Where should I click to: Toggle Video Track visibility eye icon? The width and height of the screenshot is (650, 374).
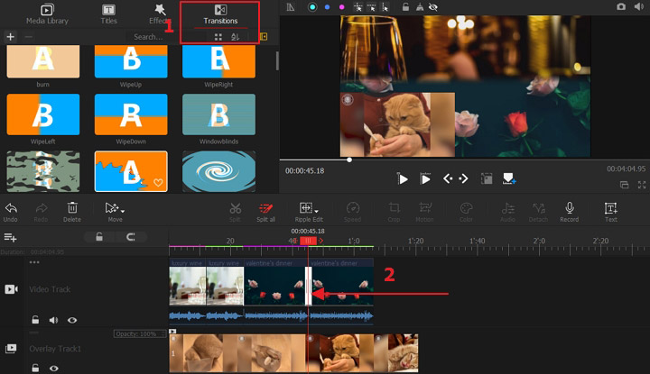click(72, 320)
